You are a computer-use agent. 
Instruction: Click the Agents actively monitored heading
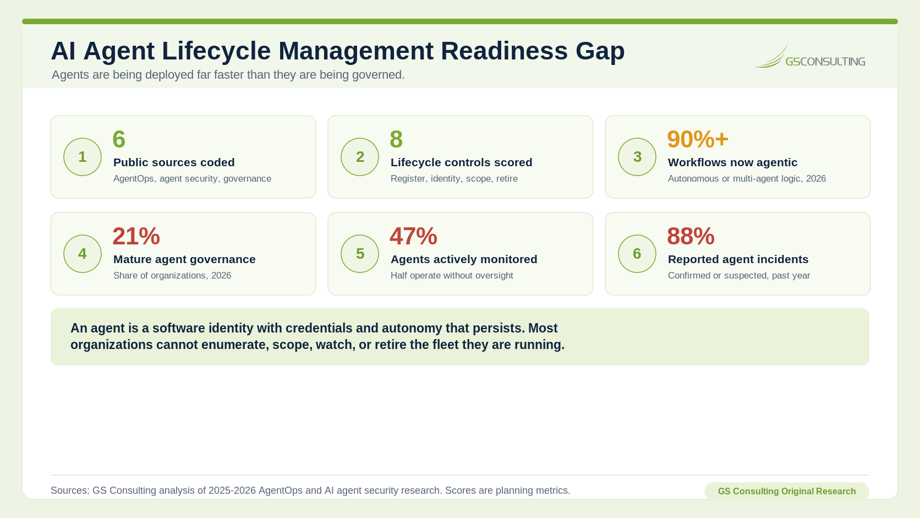click(464, 259)
